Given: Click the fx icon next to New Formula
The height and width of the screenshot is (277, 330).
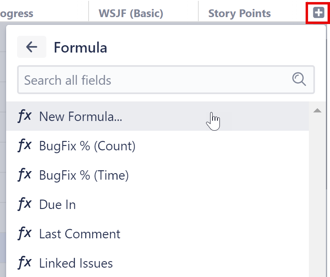Looking at the screenshot, I should pos(25,116).
